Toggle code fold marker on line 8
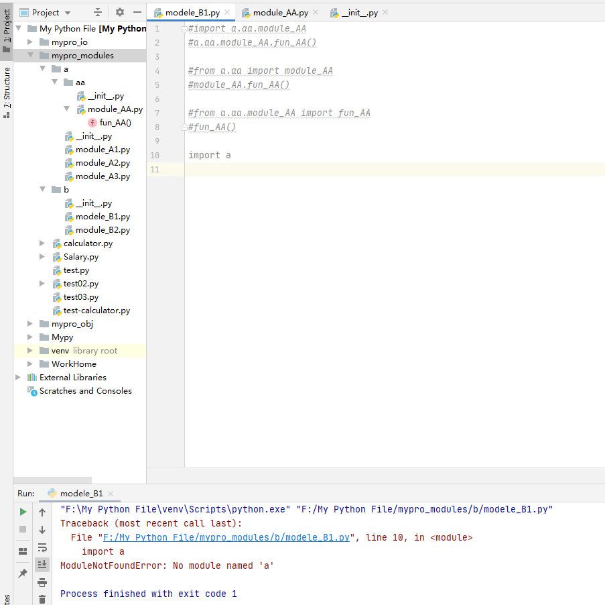 tap(184, 127)
